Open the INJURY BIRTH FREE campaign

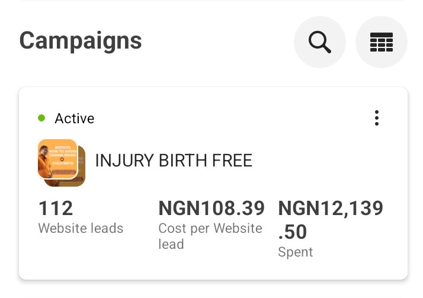pyautogui.click(x=174, y=160)
